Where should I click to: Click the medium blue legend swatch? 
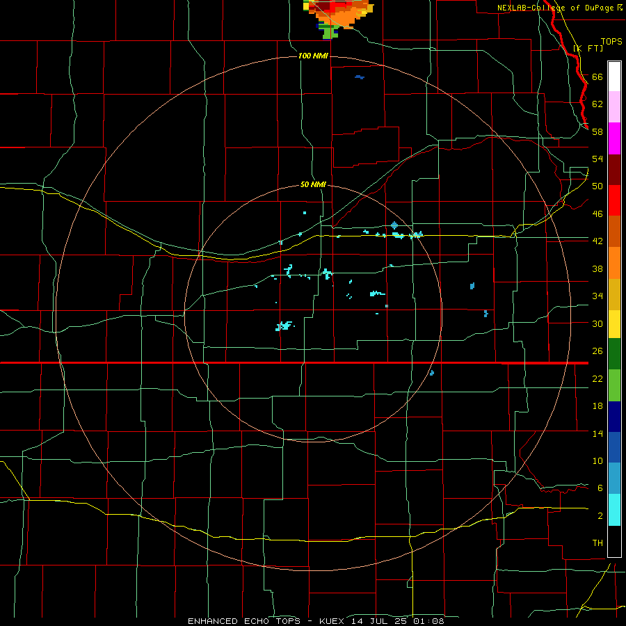click(x=614, y=447)
